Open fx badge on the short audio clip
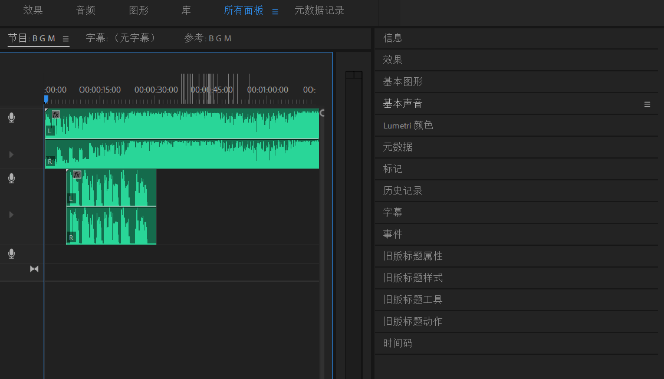664x379 pixels. pos(77,174)
